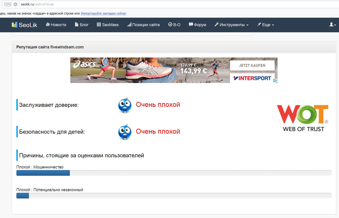Go to the Форум

click(198, 25)
